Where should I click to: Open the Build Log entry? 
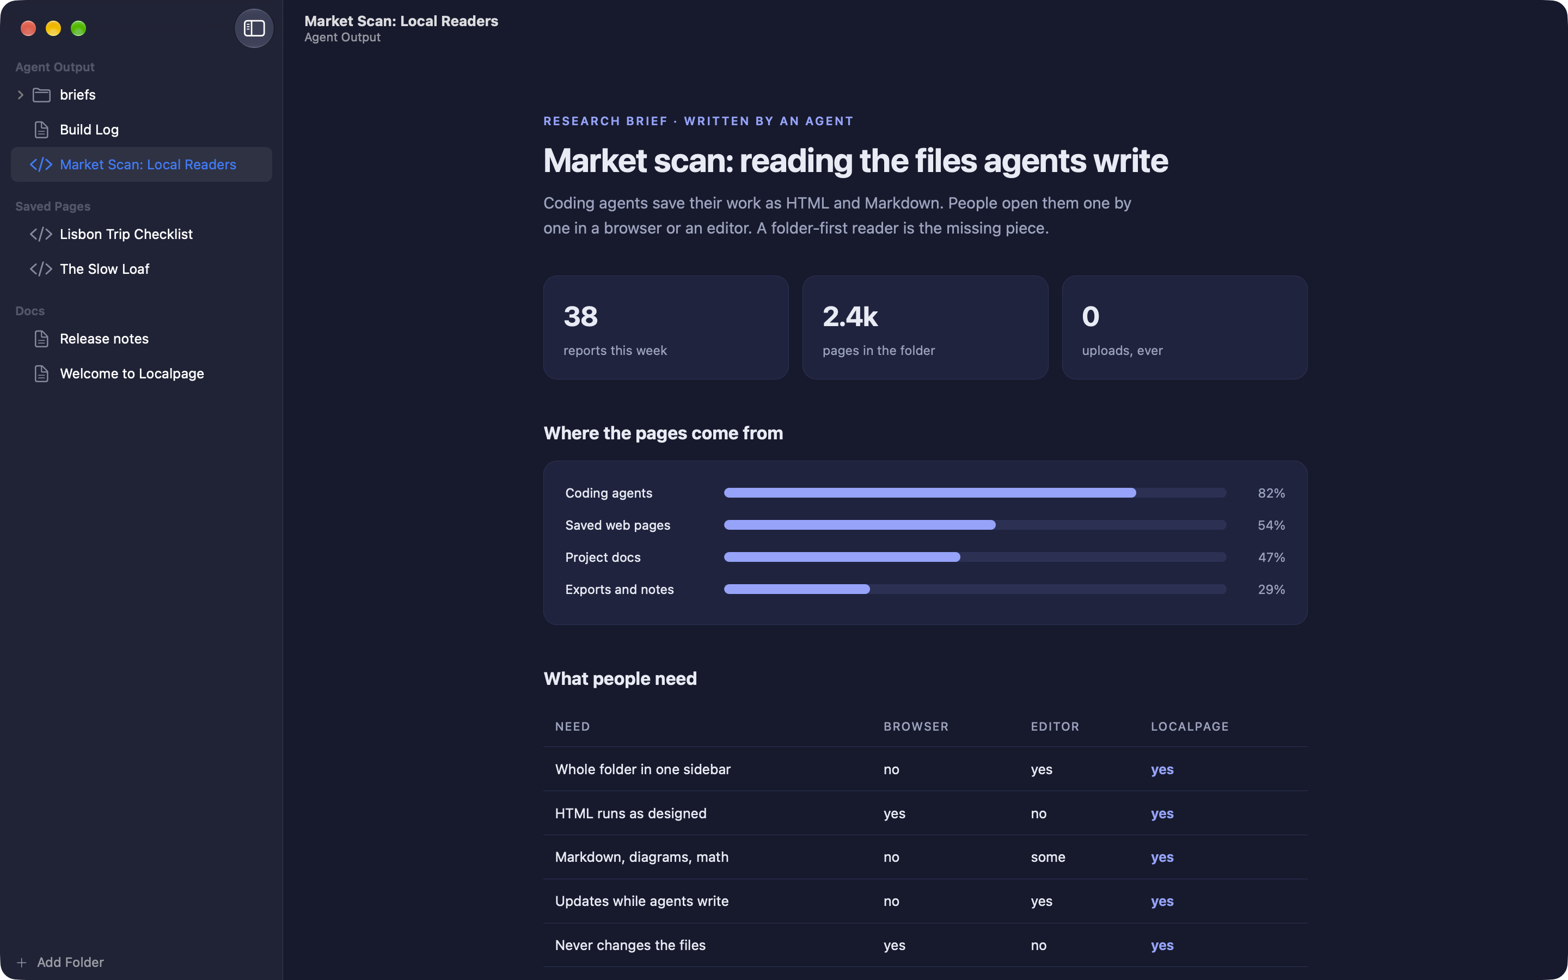(141, 130)
